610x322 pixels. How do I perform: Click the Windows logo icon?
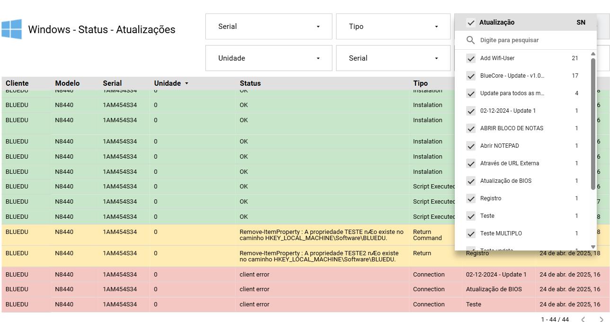click(11, 29)
